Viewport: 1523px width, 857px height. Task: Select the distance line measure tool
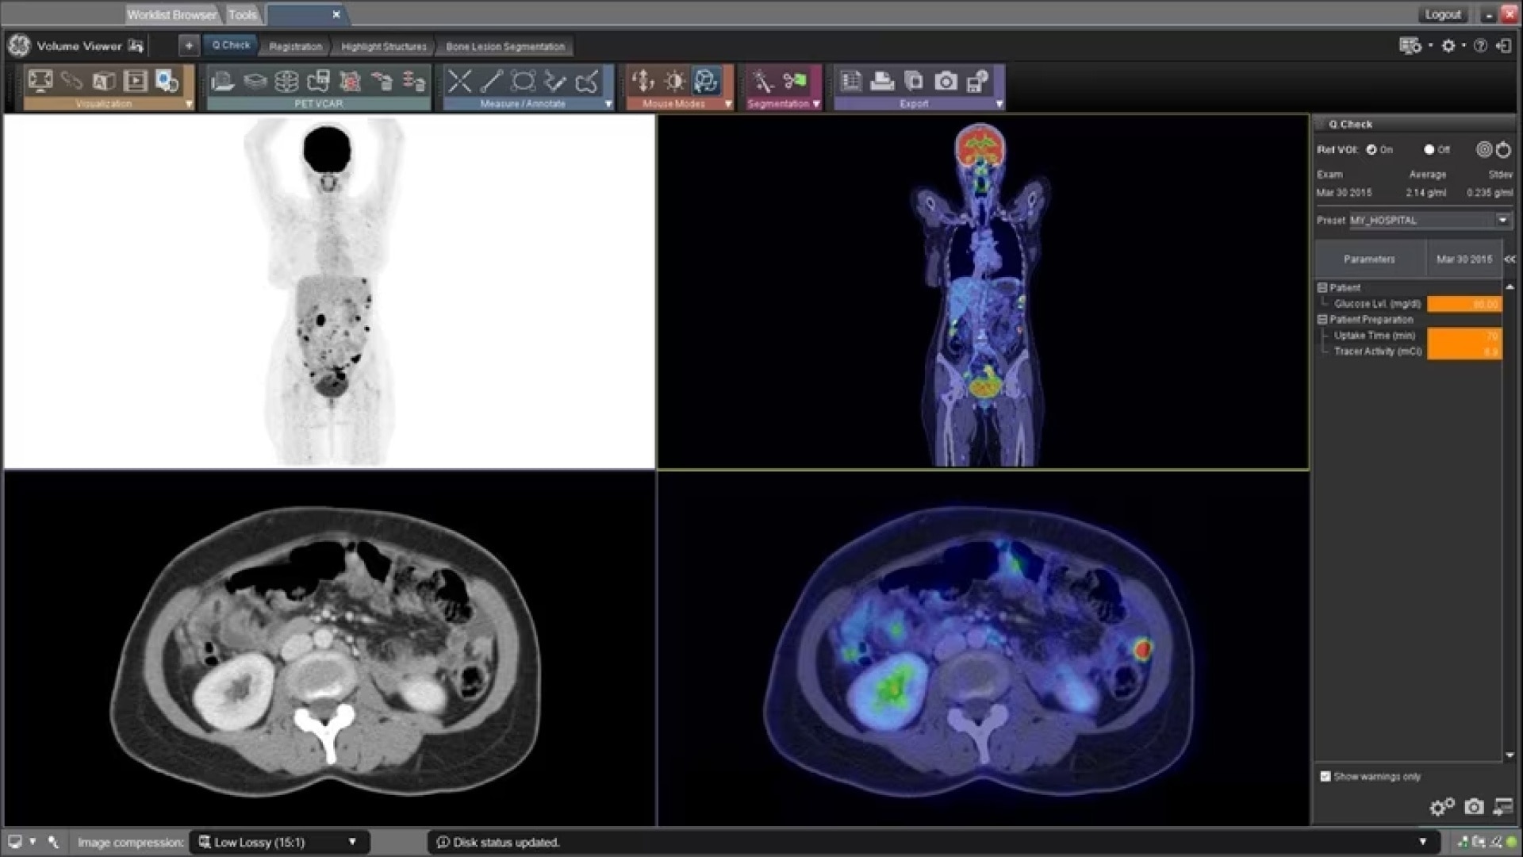491,81
